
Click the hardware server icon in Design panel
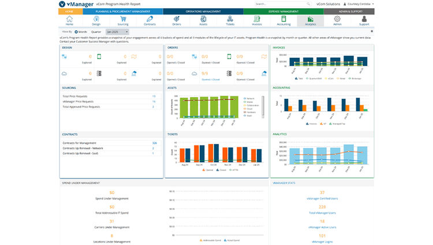(99, 73)
